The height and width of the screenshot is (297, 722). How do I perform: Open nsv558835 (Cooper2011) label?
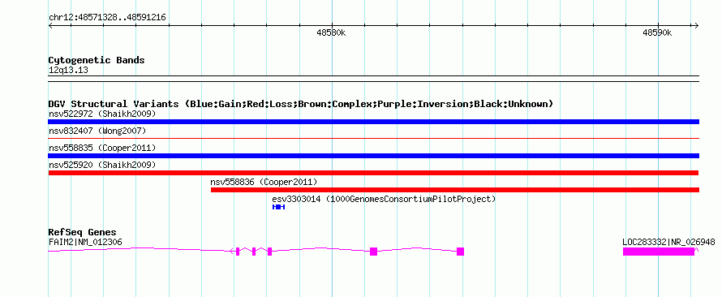(102, 148)
